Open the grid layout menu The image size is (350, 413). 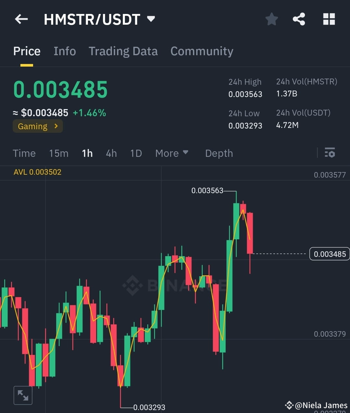pyautogui.click(x=329, y=19)
